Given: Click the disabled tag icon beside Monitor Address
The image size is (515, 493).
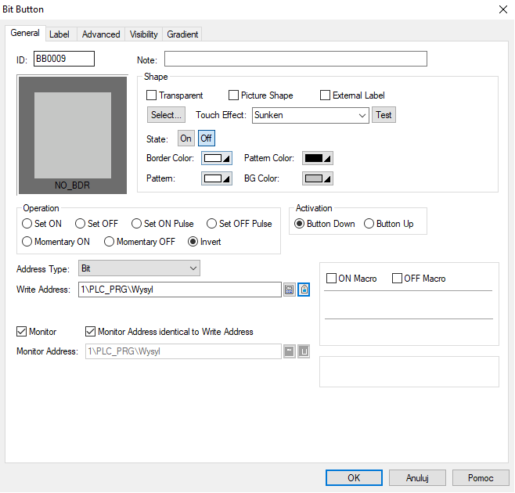Looking at the screenshot, I should tap(304, 351).
